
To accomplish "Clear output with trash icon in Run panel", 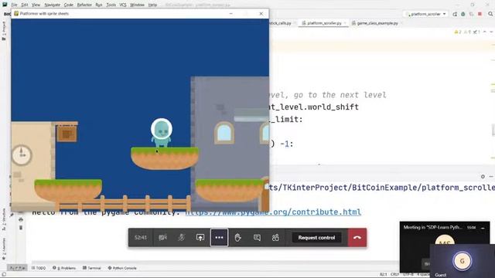I will (x=21, y=228).
